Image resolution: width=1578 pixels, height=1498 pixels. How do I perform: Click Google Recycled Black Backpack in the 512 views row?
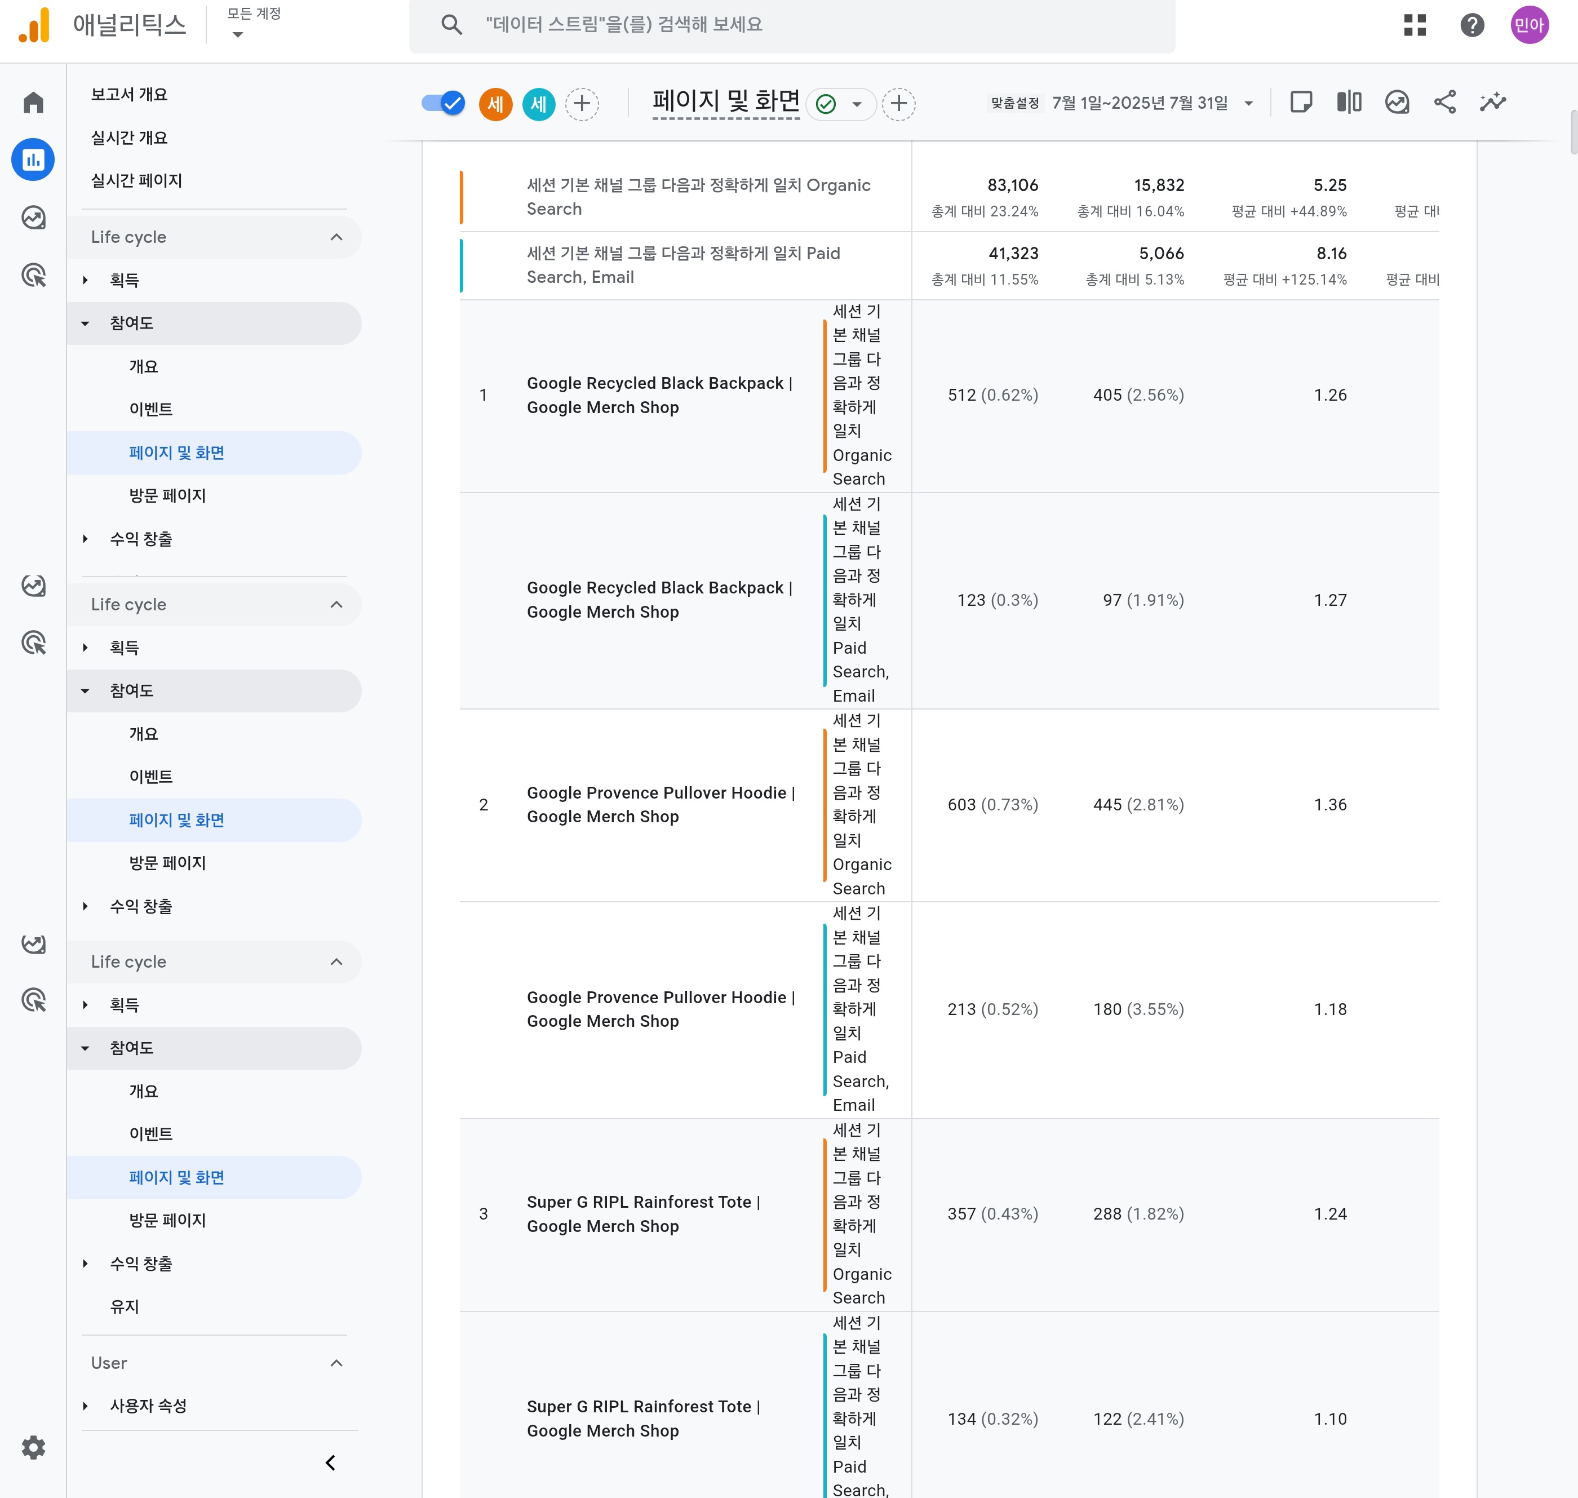pos(659,395)
